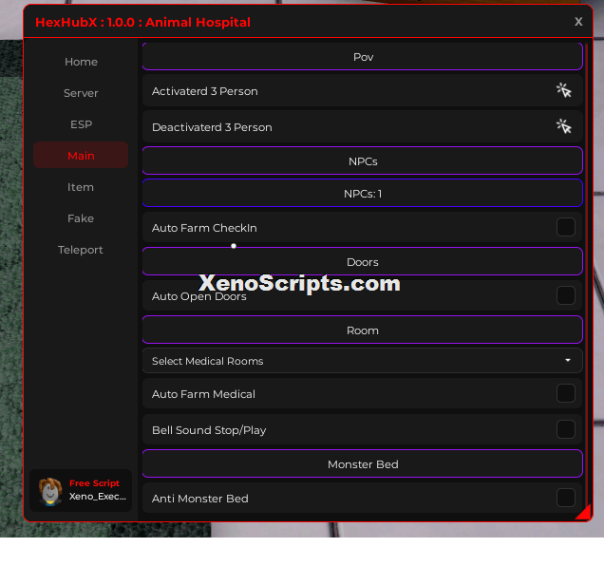The width and height of the screenshot is (604, 566).
Task: Close the HexHubX window with X
Action: point(578,22)
